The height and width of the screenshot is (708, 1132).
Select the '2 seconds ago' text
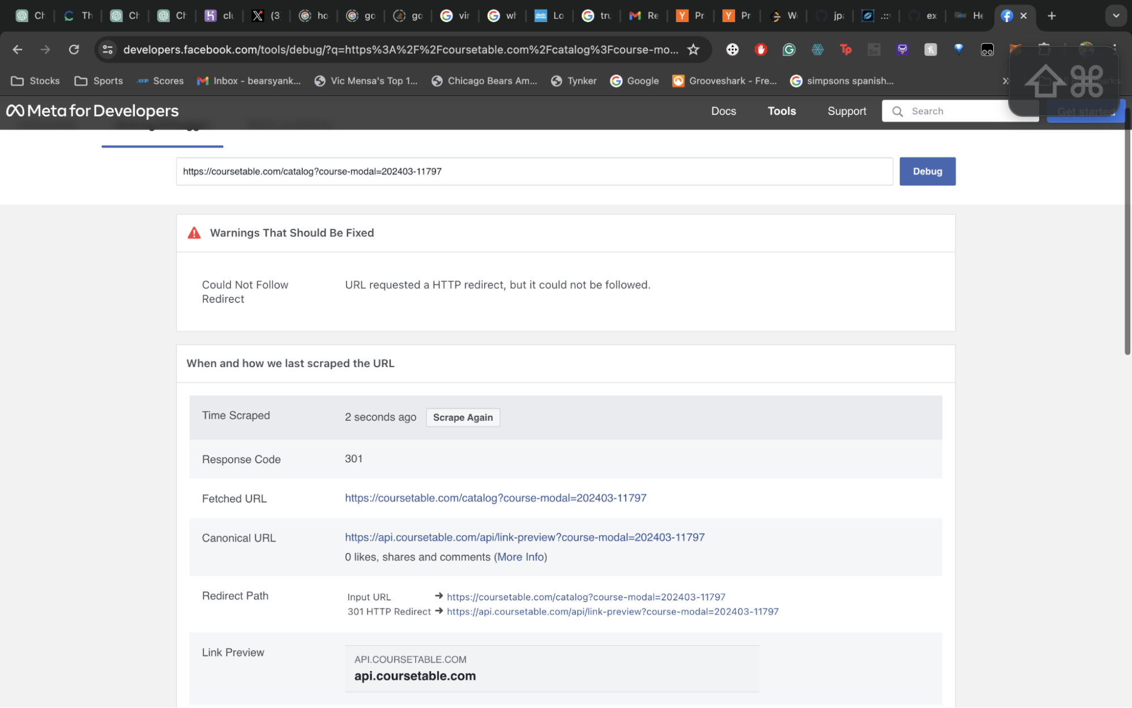[381, 417]
